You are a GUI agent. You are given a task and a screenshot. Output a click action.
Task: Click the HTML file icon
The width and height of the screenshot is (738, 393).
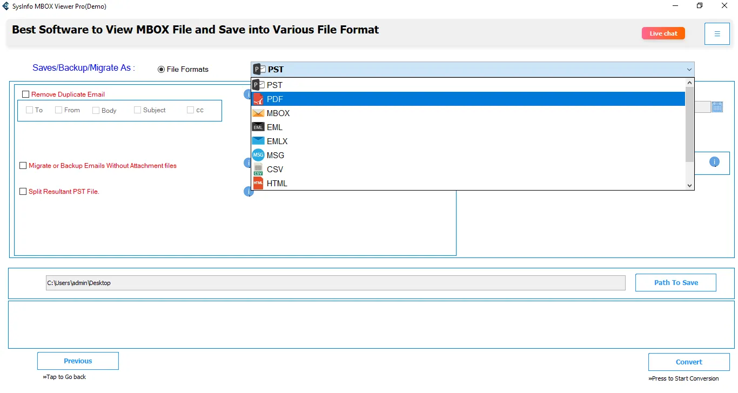(258, 183)
